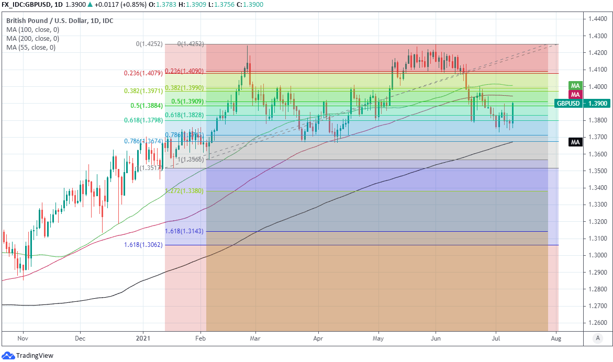Screen dimensions: 613x362
Task: Select the green MA label on price axis
Action: coord(575,85)
